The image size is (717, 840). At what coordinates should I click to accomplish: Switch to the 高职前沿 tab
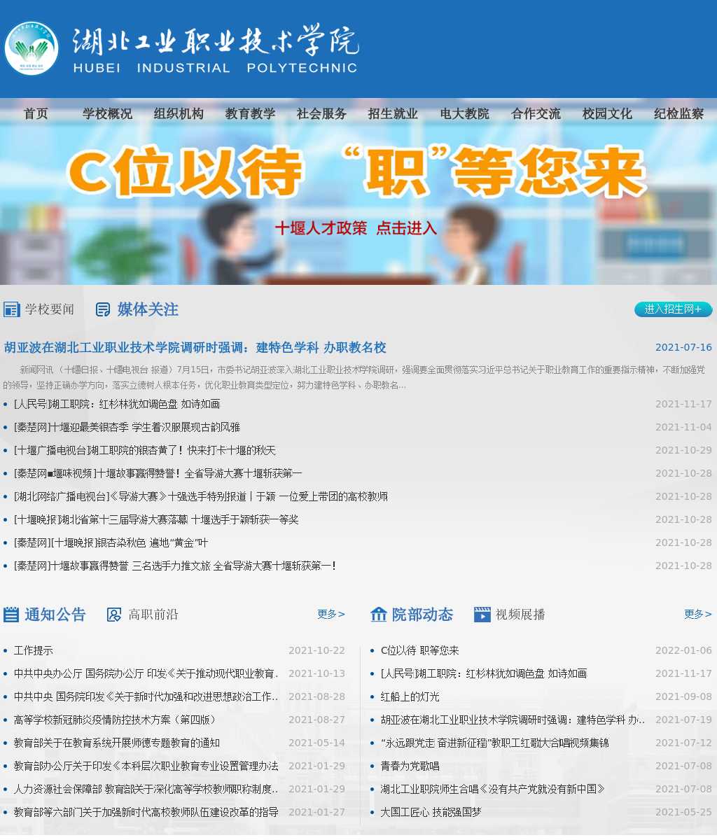coord(153,615)
